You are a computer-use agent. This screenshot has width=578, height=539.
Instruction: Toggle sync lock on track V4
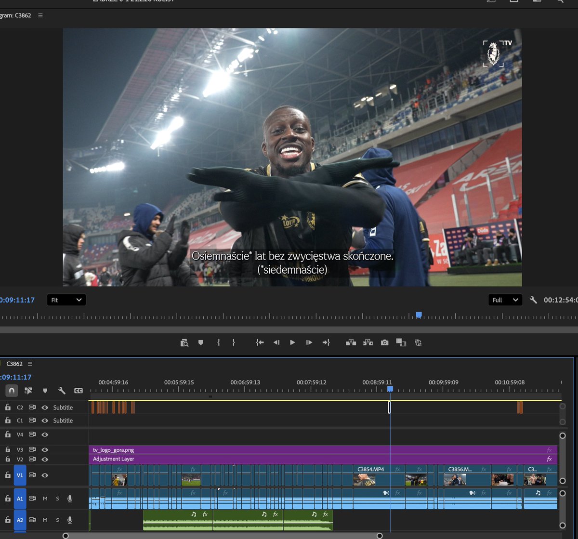tap(32, 434)
